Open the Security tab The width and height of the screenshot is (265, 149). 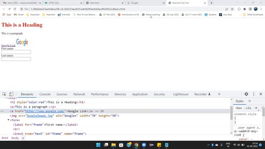tap(159, 94)
